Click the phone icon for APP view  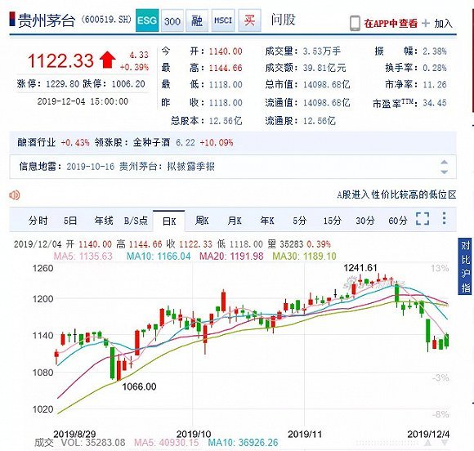point(355,23)
